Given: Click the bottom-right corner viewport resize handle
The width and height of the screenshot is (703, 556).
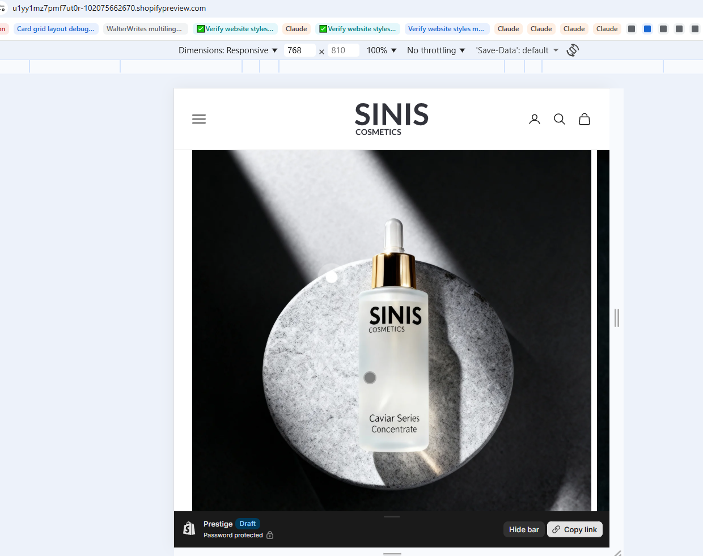Looking at the screenshot, I should click(618, 553).
